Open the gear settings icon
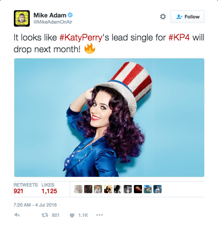The height and width of the screenshot is (225, 218). tap(163, 16)
